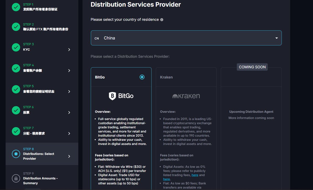Viewport: 313px width, 190px height.
Task: Click the green checkmark icon for STEP 2
Action: coord(16,27)
